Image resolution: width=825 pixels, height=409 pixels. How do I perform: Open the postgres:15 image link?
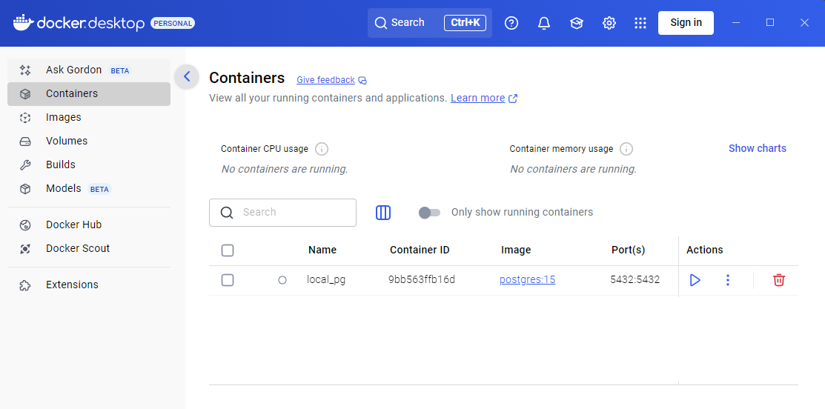(x=527, y=280)
